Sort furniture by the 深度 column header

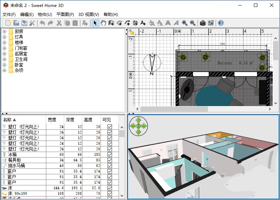coord(73,120)
